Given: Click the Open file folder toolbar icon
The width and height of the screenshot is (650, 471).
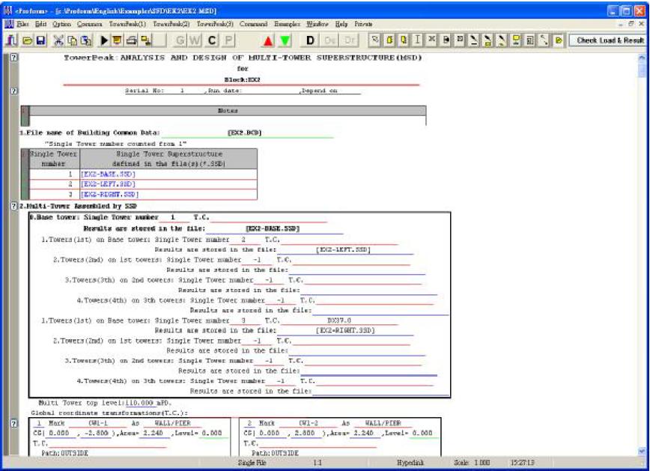Looking at the screenshot, I should [27, 40].
